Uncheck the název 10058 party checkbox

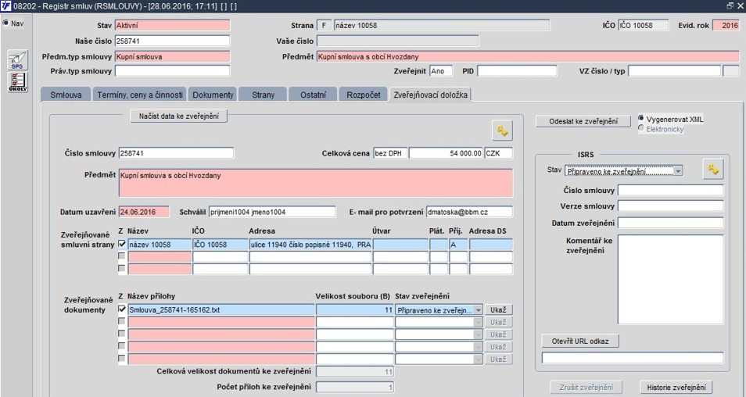pos(122,244)
